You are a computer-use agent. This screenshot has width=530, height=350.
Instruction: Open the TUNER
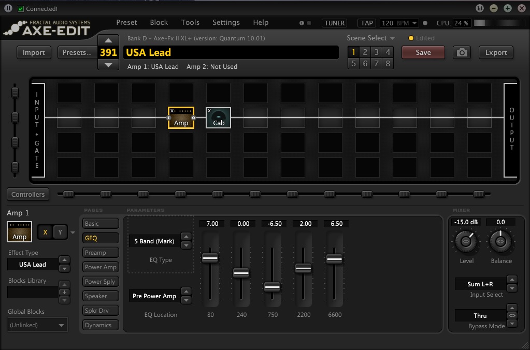coord(335,23)
